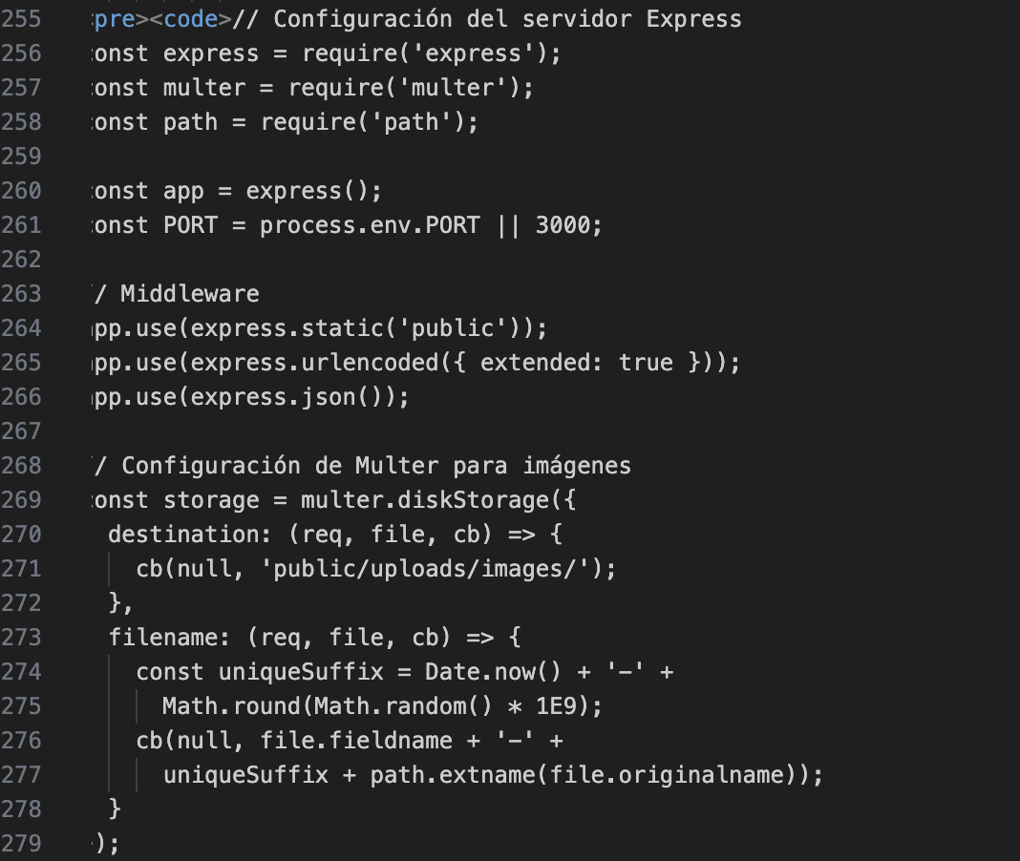Click line number 255 in the gutter
The width and height of the screenshot is (1020, 861).
[x=21, y=19]
